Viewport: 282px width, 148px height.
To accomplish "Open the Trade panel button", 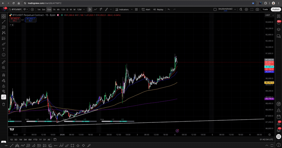I will click(265, 9).
